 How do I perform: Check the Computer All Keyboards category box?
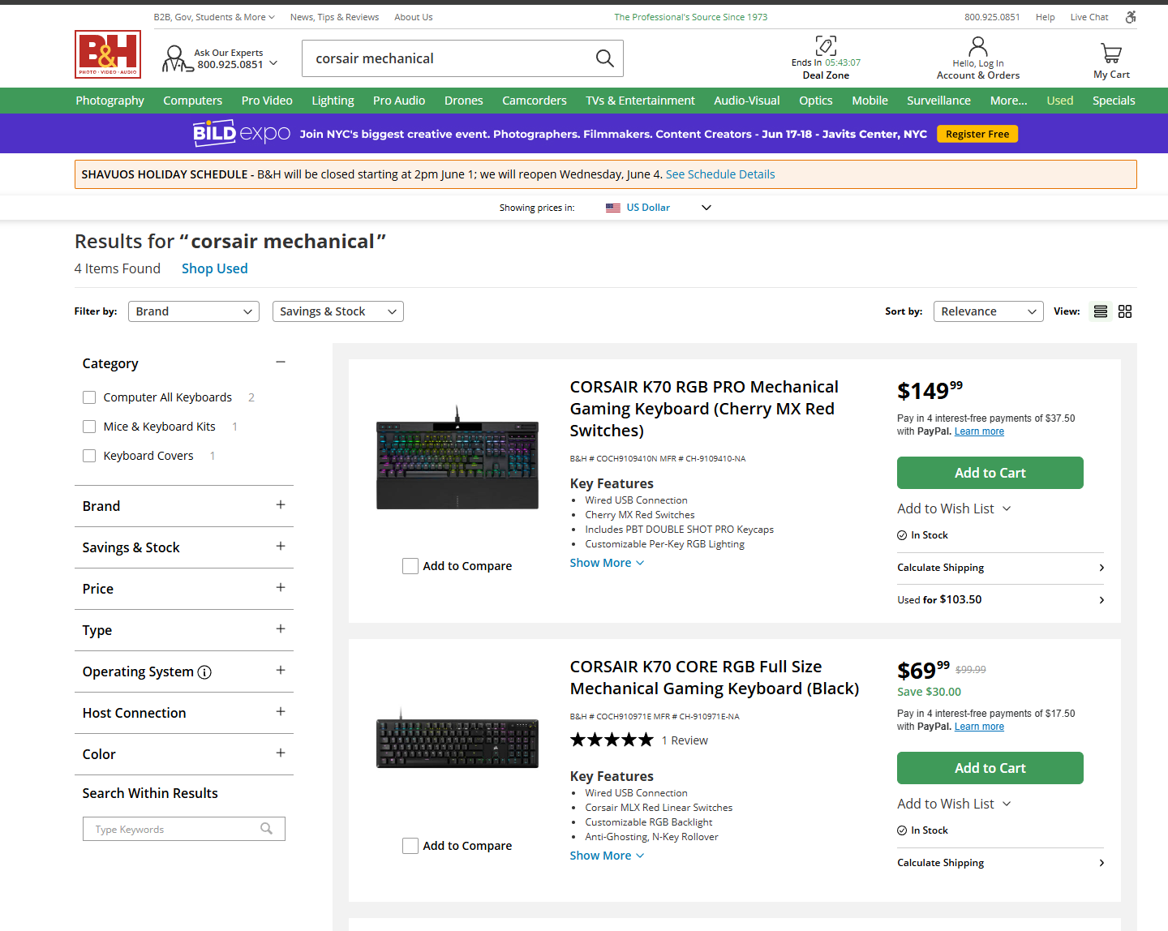click(89, 397)
